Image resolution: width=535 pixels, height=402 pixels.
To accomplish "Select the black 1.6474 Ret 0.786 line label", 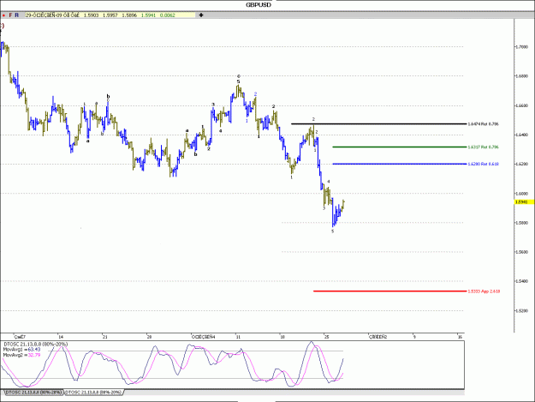I will (483, 124).
